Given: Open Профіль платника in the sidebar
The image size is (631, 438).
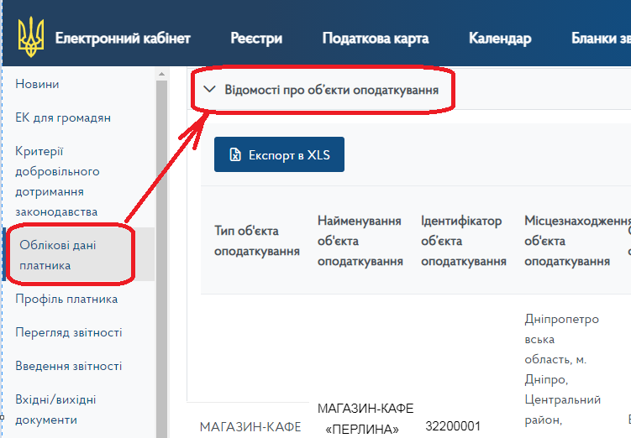Looking at the screenshot, I should pyautogui.click(x=66, y=299).
